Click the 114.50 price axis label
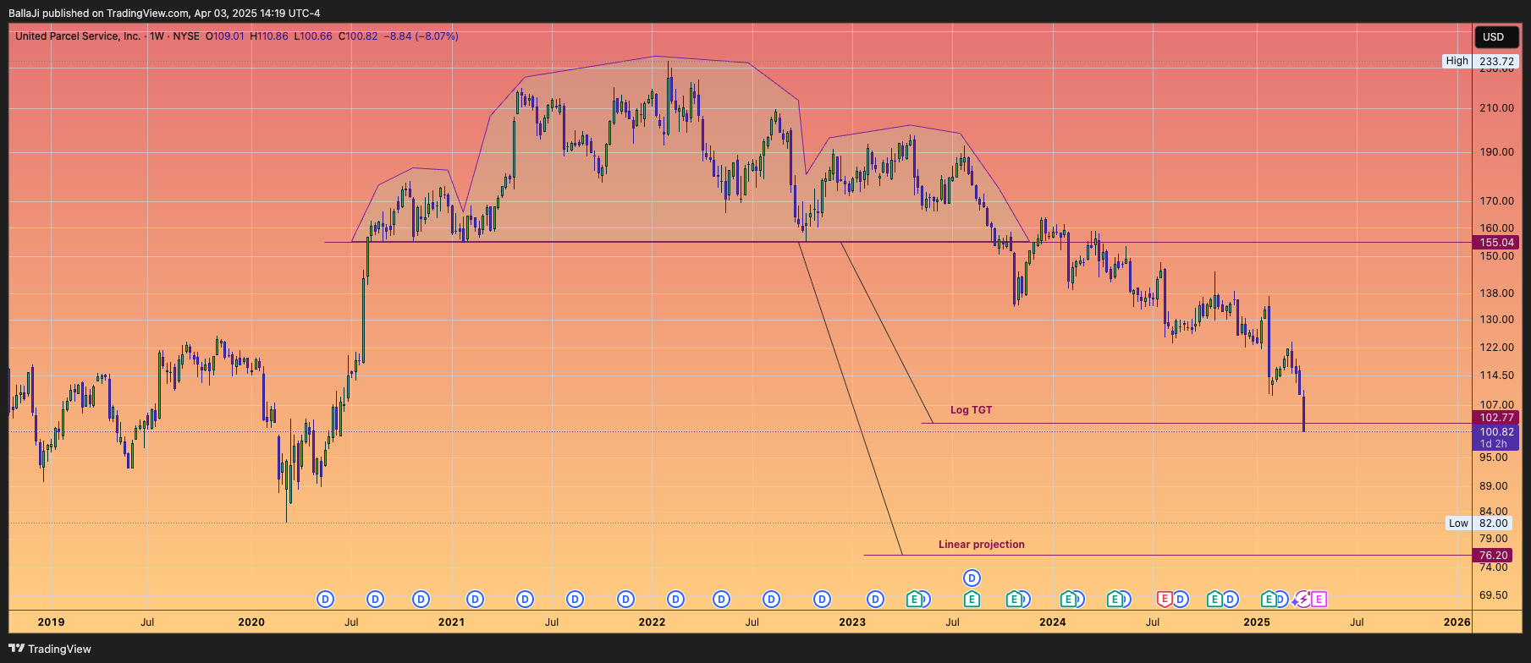The width and height of the screenshot is (1531, 663). 1496,375
